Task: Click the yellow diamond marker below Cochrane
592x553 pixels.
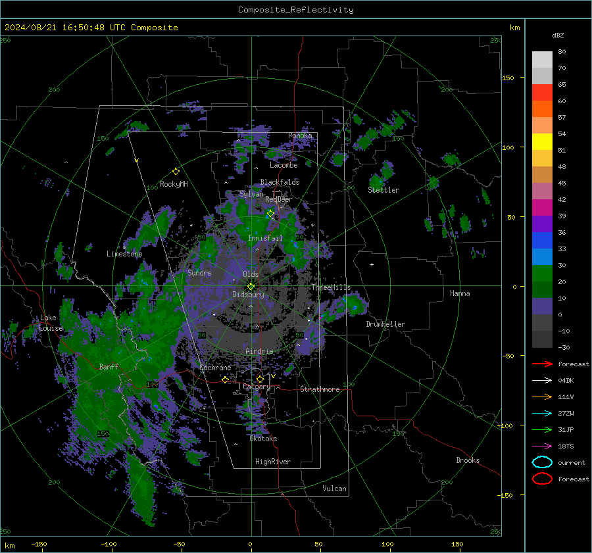Action: 226,380
